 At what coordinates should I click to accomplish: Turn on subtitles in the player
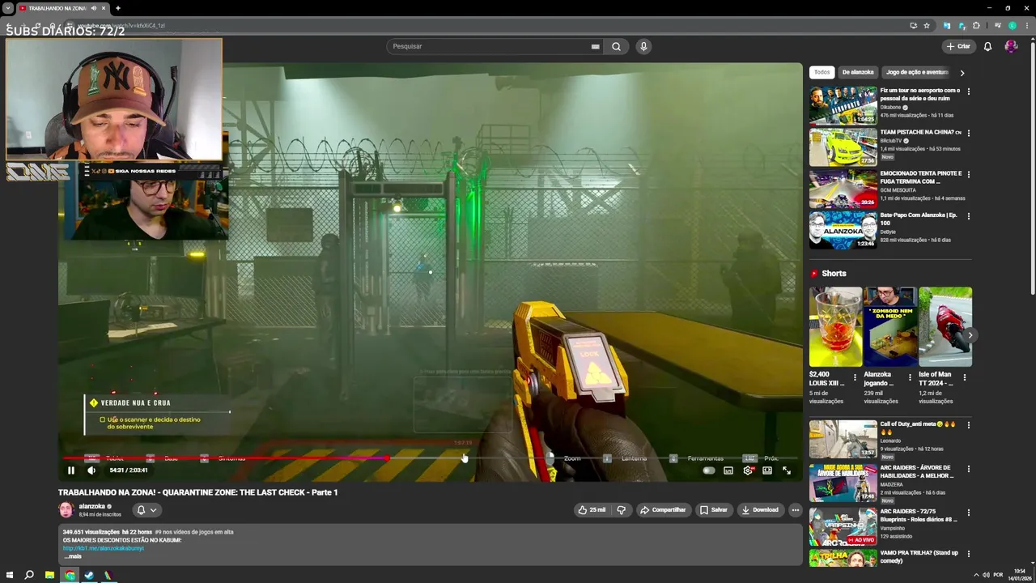click(728, 470)
